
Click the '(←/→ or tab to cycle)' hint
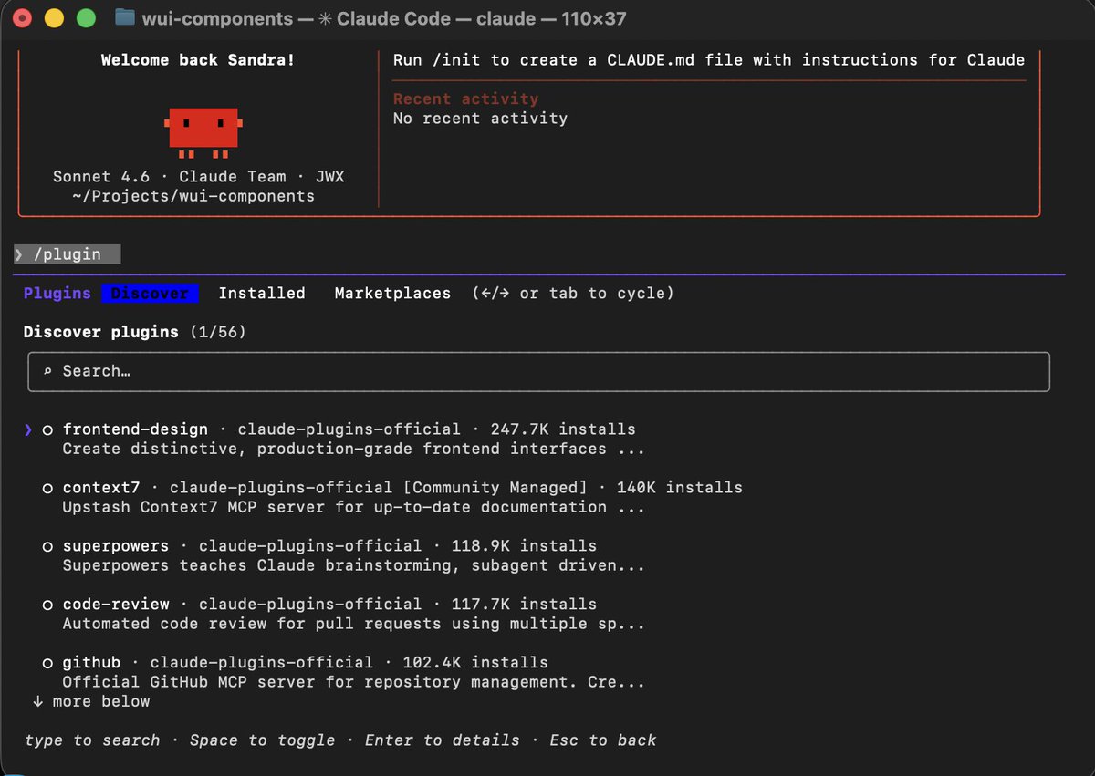click(x=573, y=293)
